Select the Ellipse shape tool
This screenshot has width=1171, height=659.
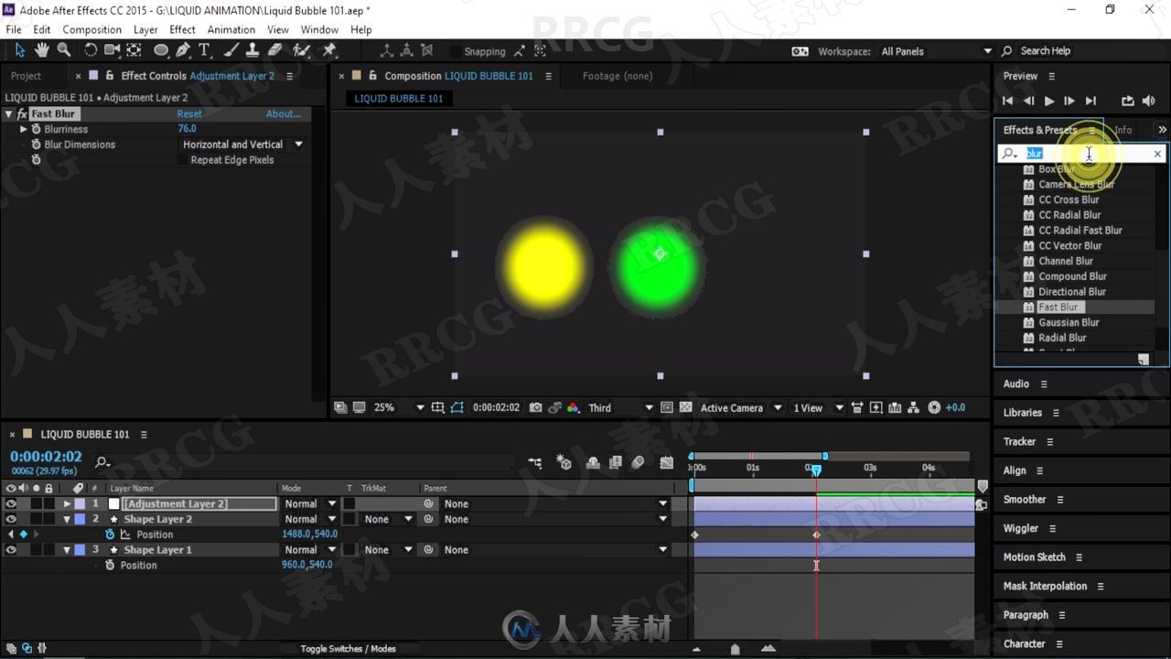[161, 50]
